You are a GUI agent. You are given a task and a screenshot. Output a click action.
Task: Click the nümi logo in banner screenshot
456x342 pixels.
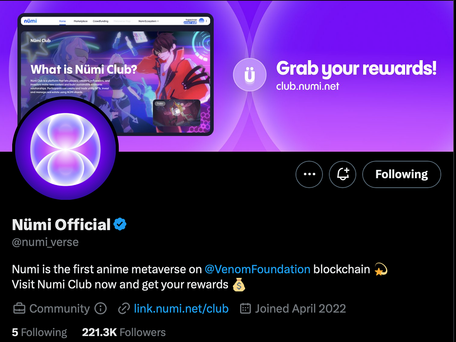pyautogui.click(x=30, y=21)
